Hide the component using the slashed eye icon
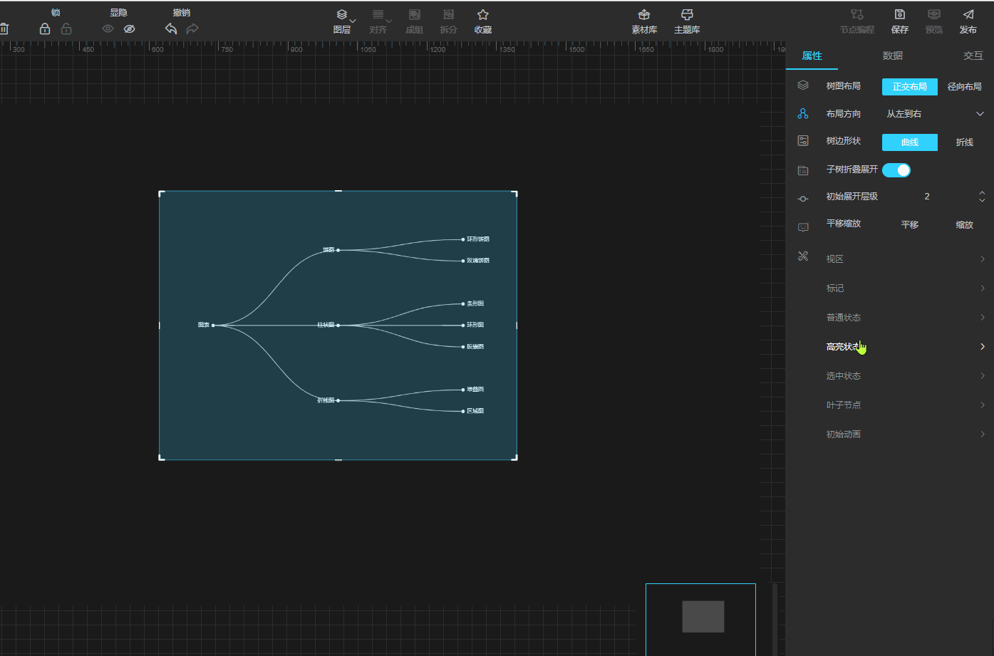 pyautogui.click(x=129, y=29)
